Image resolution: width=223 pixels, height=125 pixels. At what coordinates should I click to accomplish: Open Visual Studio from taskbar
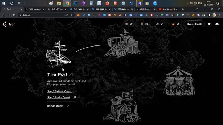[139, 3]
